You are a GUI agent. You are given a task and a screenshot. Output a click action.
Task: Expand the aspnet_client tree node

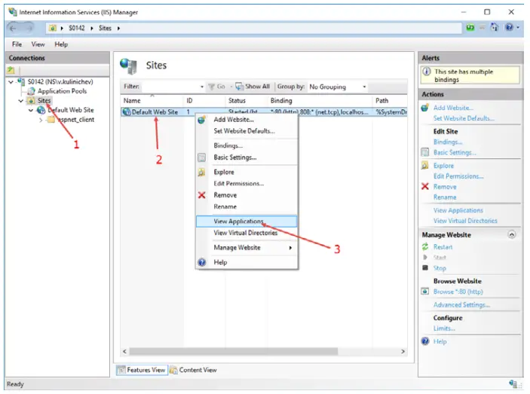tap(41, 120)
